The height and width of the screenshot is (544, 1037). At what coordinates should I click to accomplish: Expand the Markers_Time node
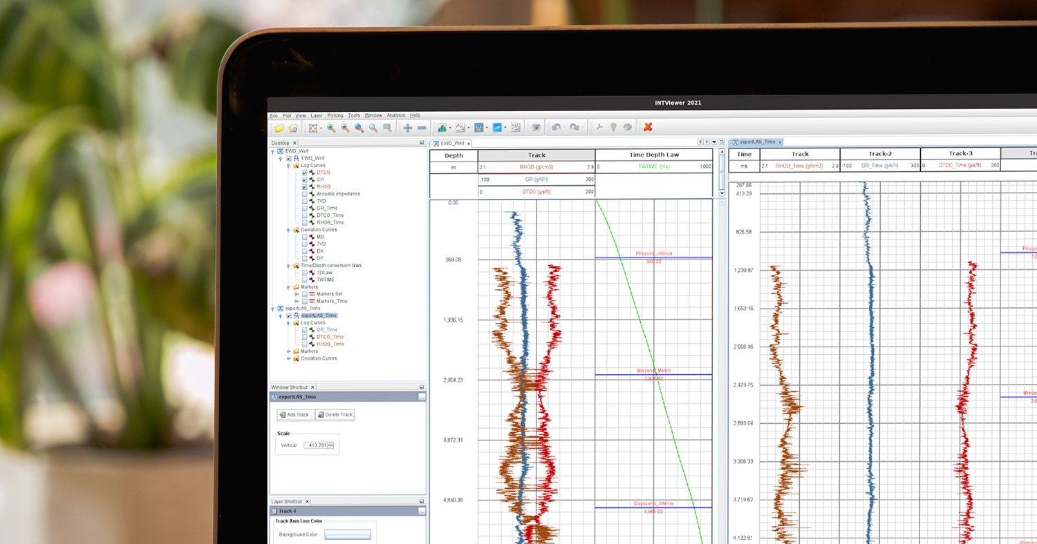[297, 301]
